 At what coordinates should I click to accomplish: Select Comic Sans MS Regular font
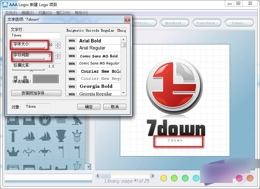coord(93,64)
